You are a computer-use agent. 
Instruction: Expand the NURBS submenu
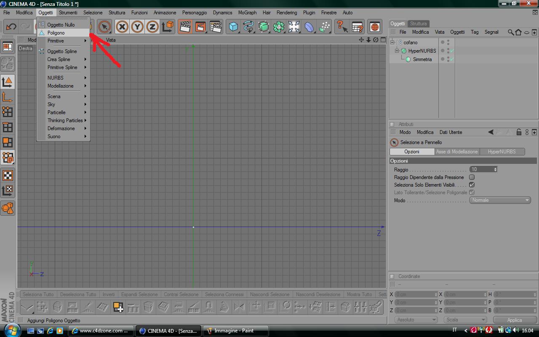(63, 78)
